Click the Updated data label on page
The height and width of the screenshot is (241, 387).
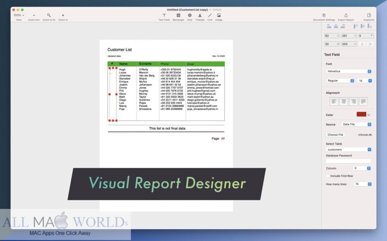point(114,56)
